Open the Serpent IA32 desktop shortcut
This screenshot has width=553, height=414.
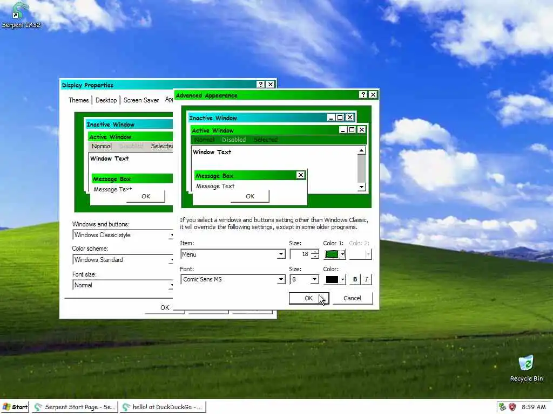(21, 16)
